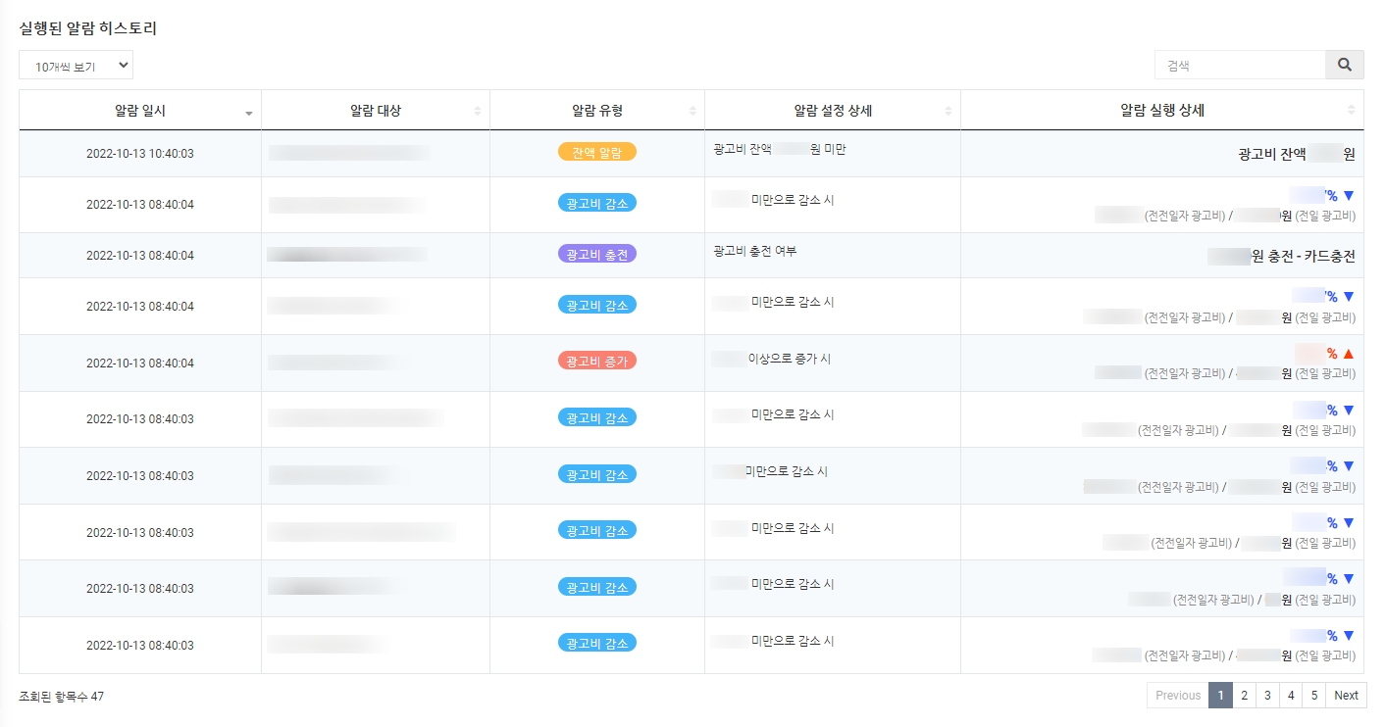This screenshot has width=1385, height=727.
Task: Go to page 3 of results
Action: tap(1267, 696)
